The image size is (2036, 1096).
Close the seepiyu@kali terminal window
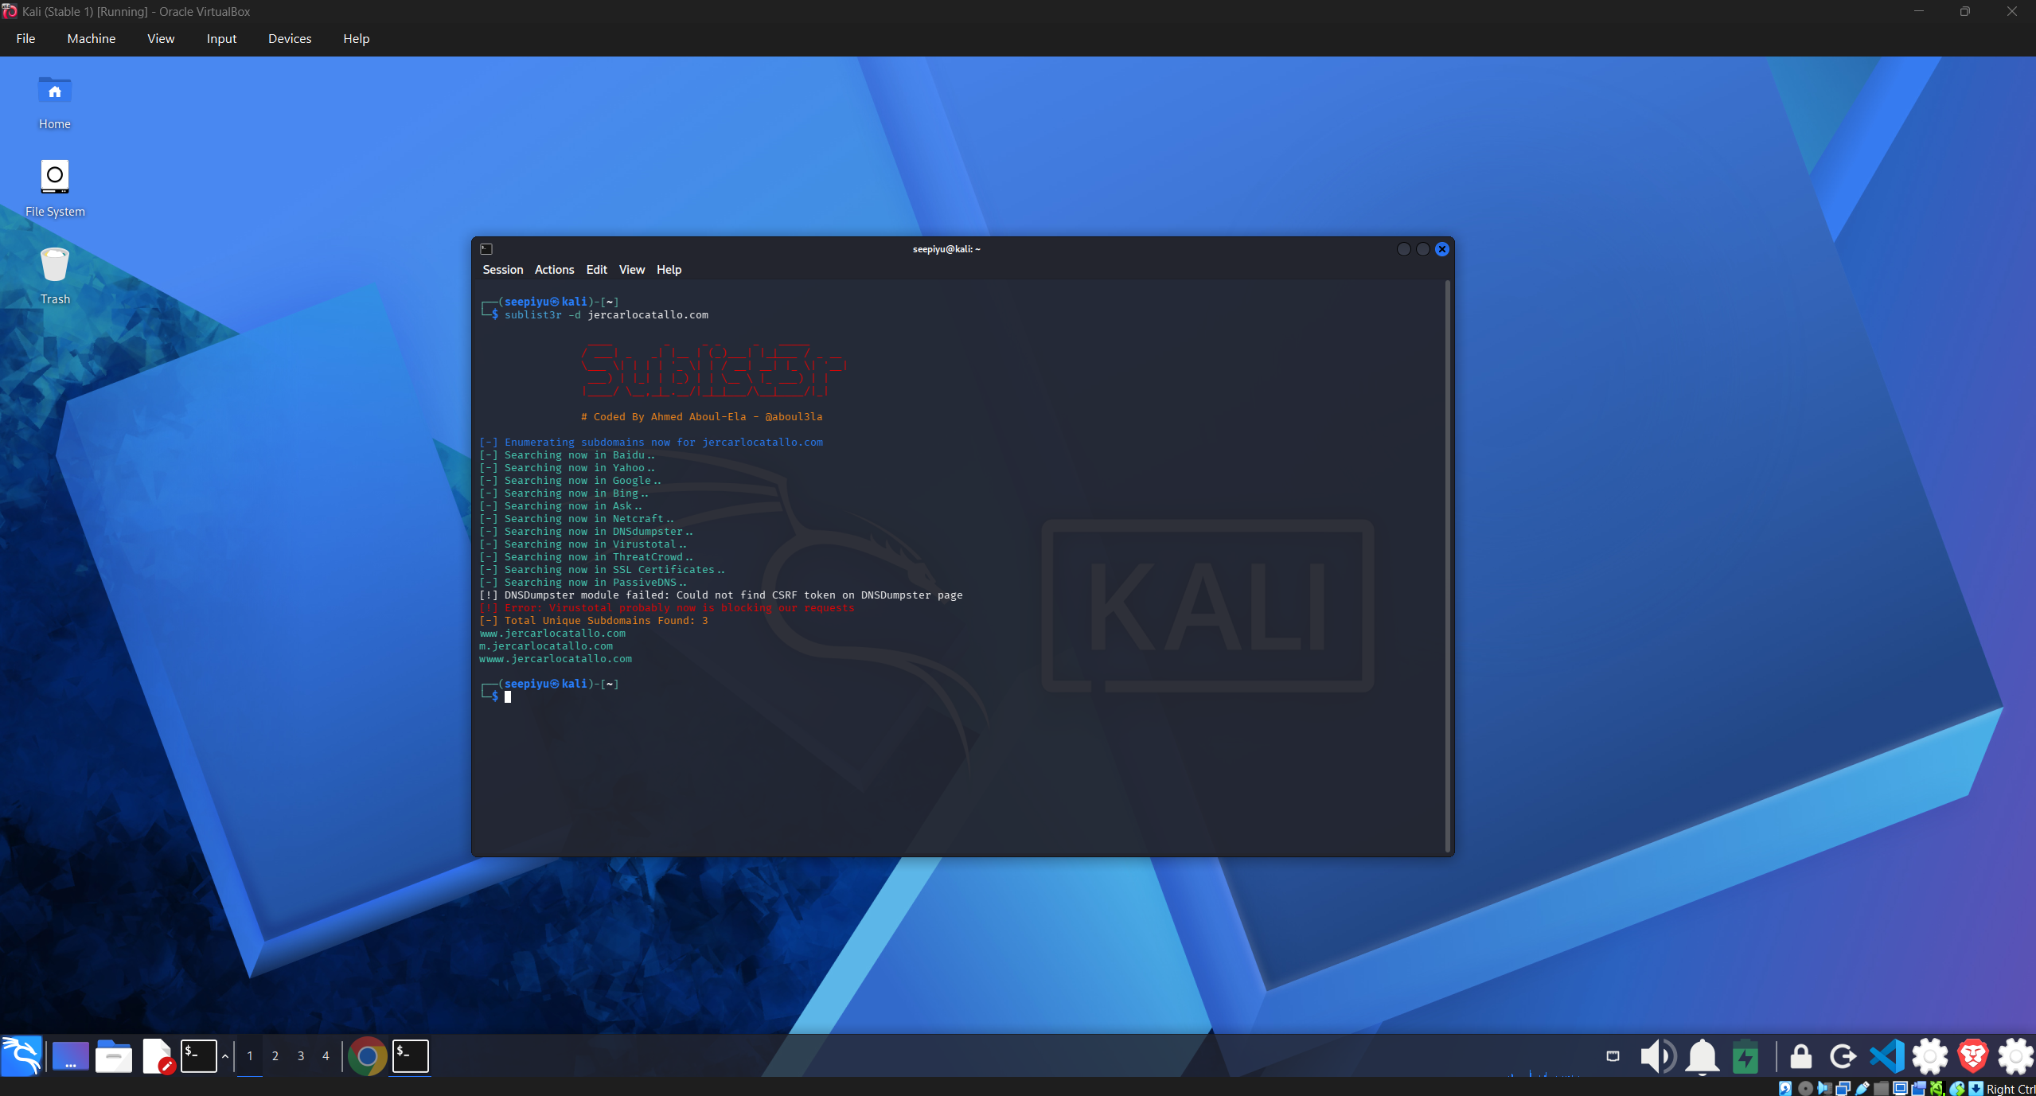point(1442,249)
